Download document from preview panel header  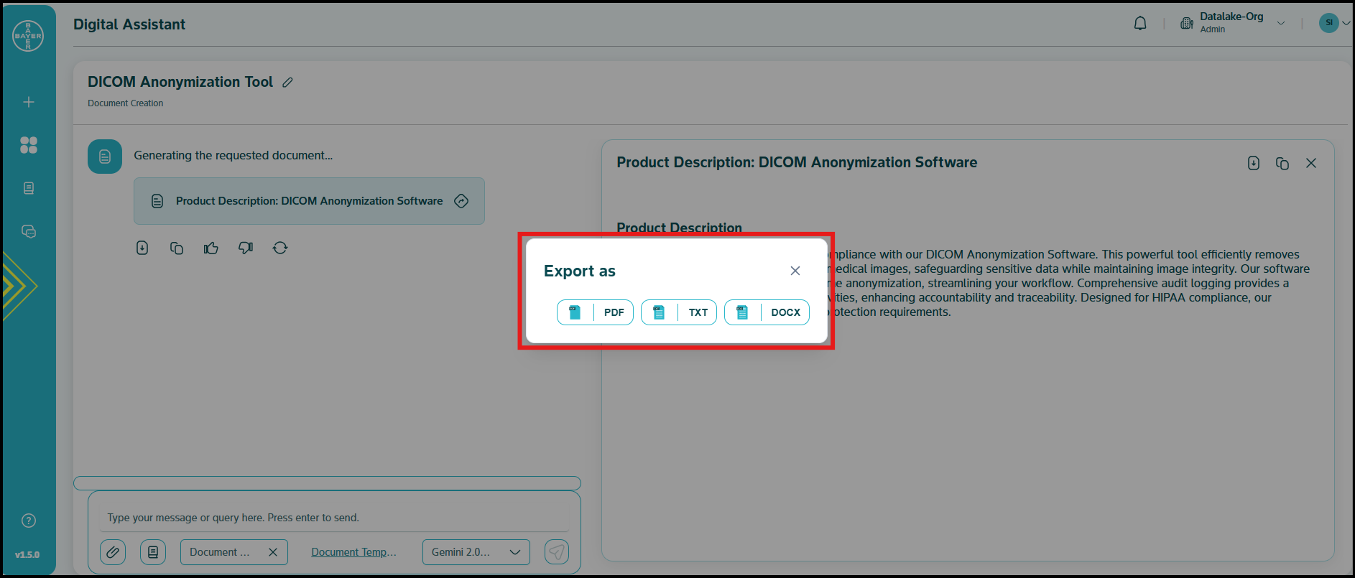click(x=1253, y=164)
